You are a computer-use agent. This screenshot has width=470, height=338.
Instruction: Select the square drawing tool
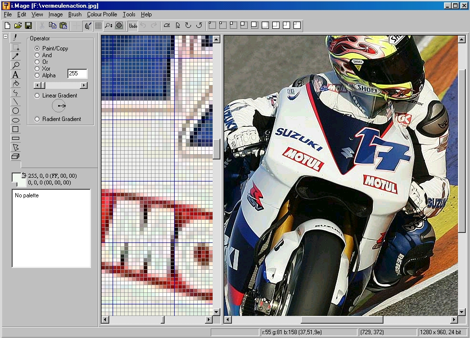(x=15, y=129)
